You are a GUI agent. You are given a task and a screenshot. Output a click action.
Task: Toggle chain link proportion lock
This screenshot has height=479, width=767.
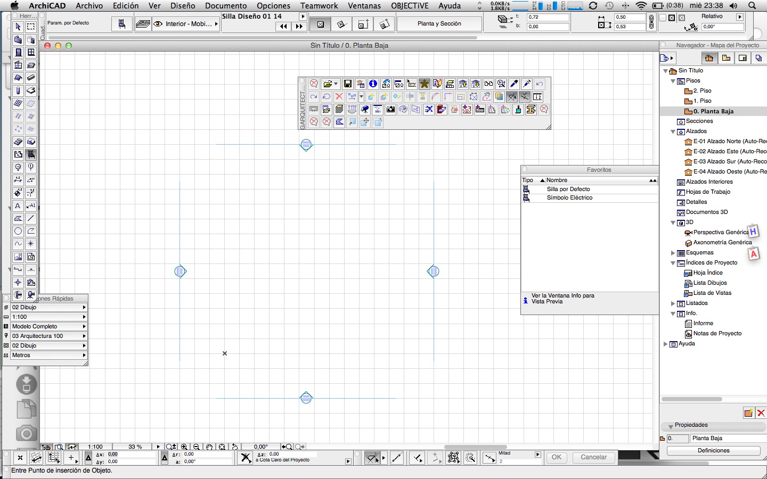click(x=651, y=22)
